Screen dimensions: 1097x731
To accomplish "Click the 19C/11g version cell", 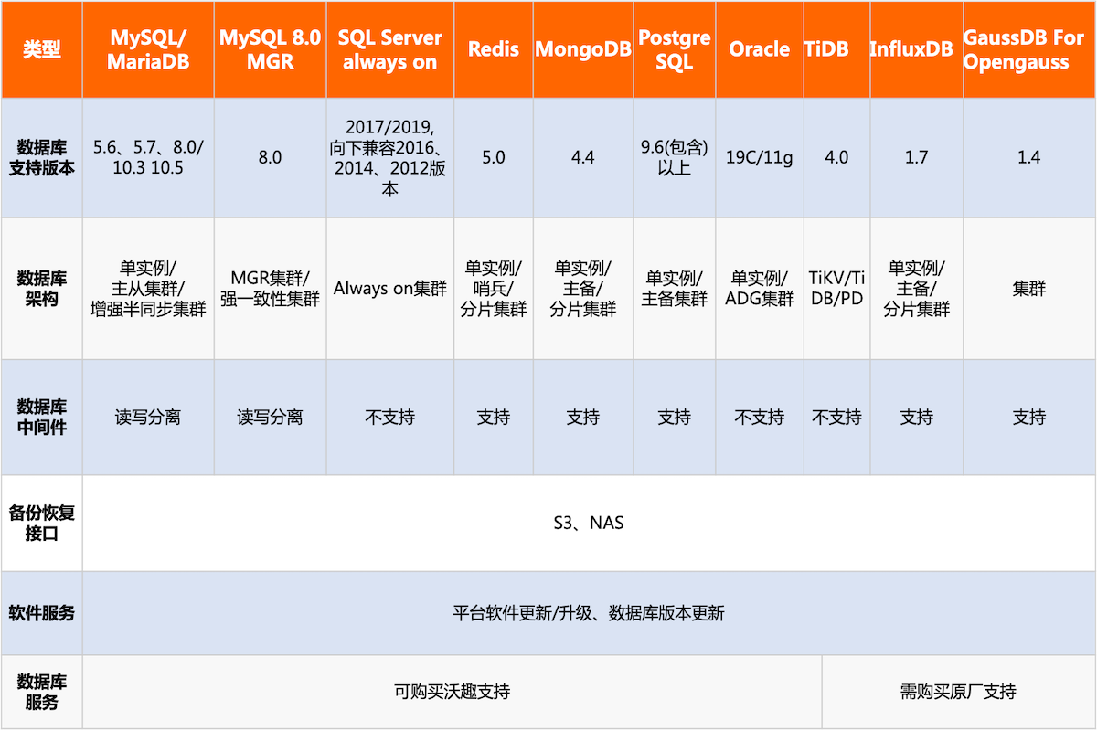I will point(759,157).
